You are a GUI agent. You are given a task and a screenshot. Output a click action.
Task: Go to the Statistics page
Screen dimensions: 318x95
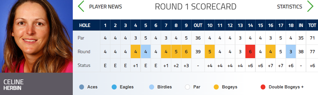(x=290, y=7)
